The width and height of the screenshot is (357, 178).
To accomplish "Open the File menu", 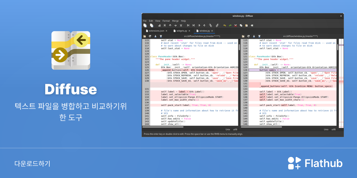I will point(145,21).
